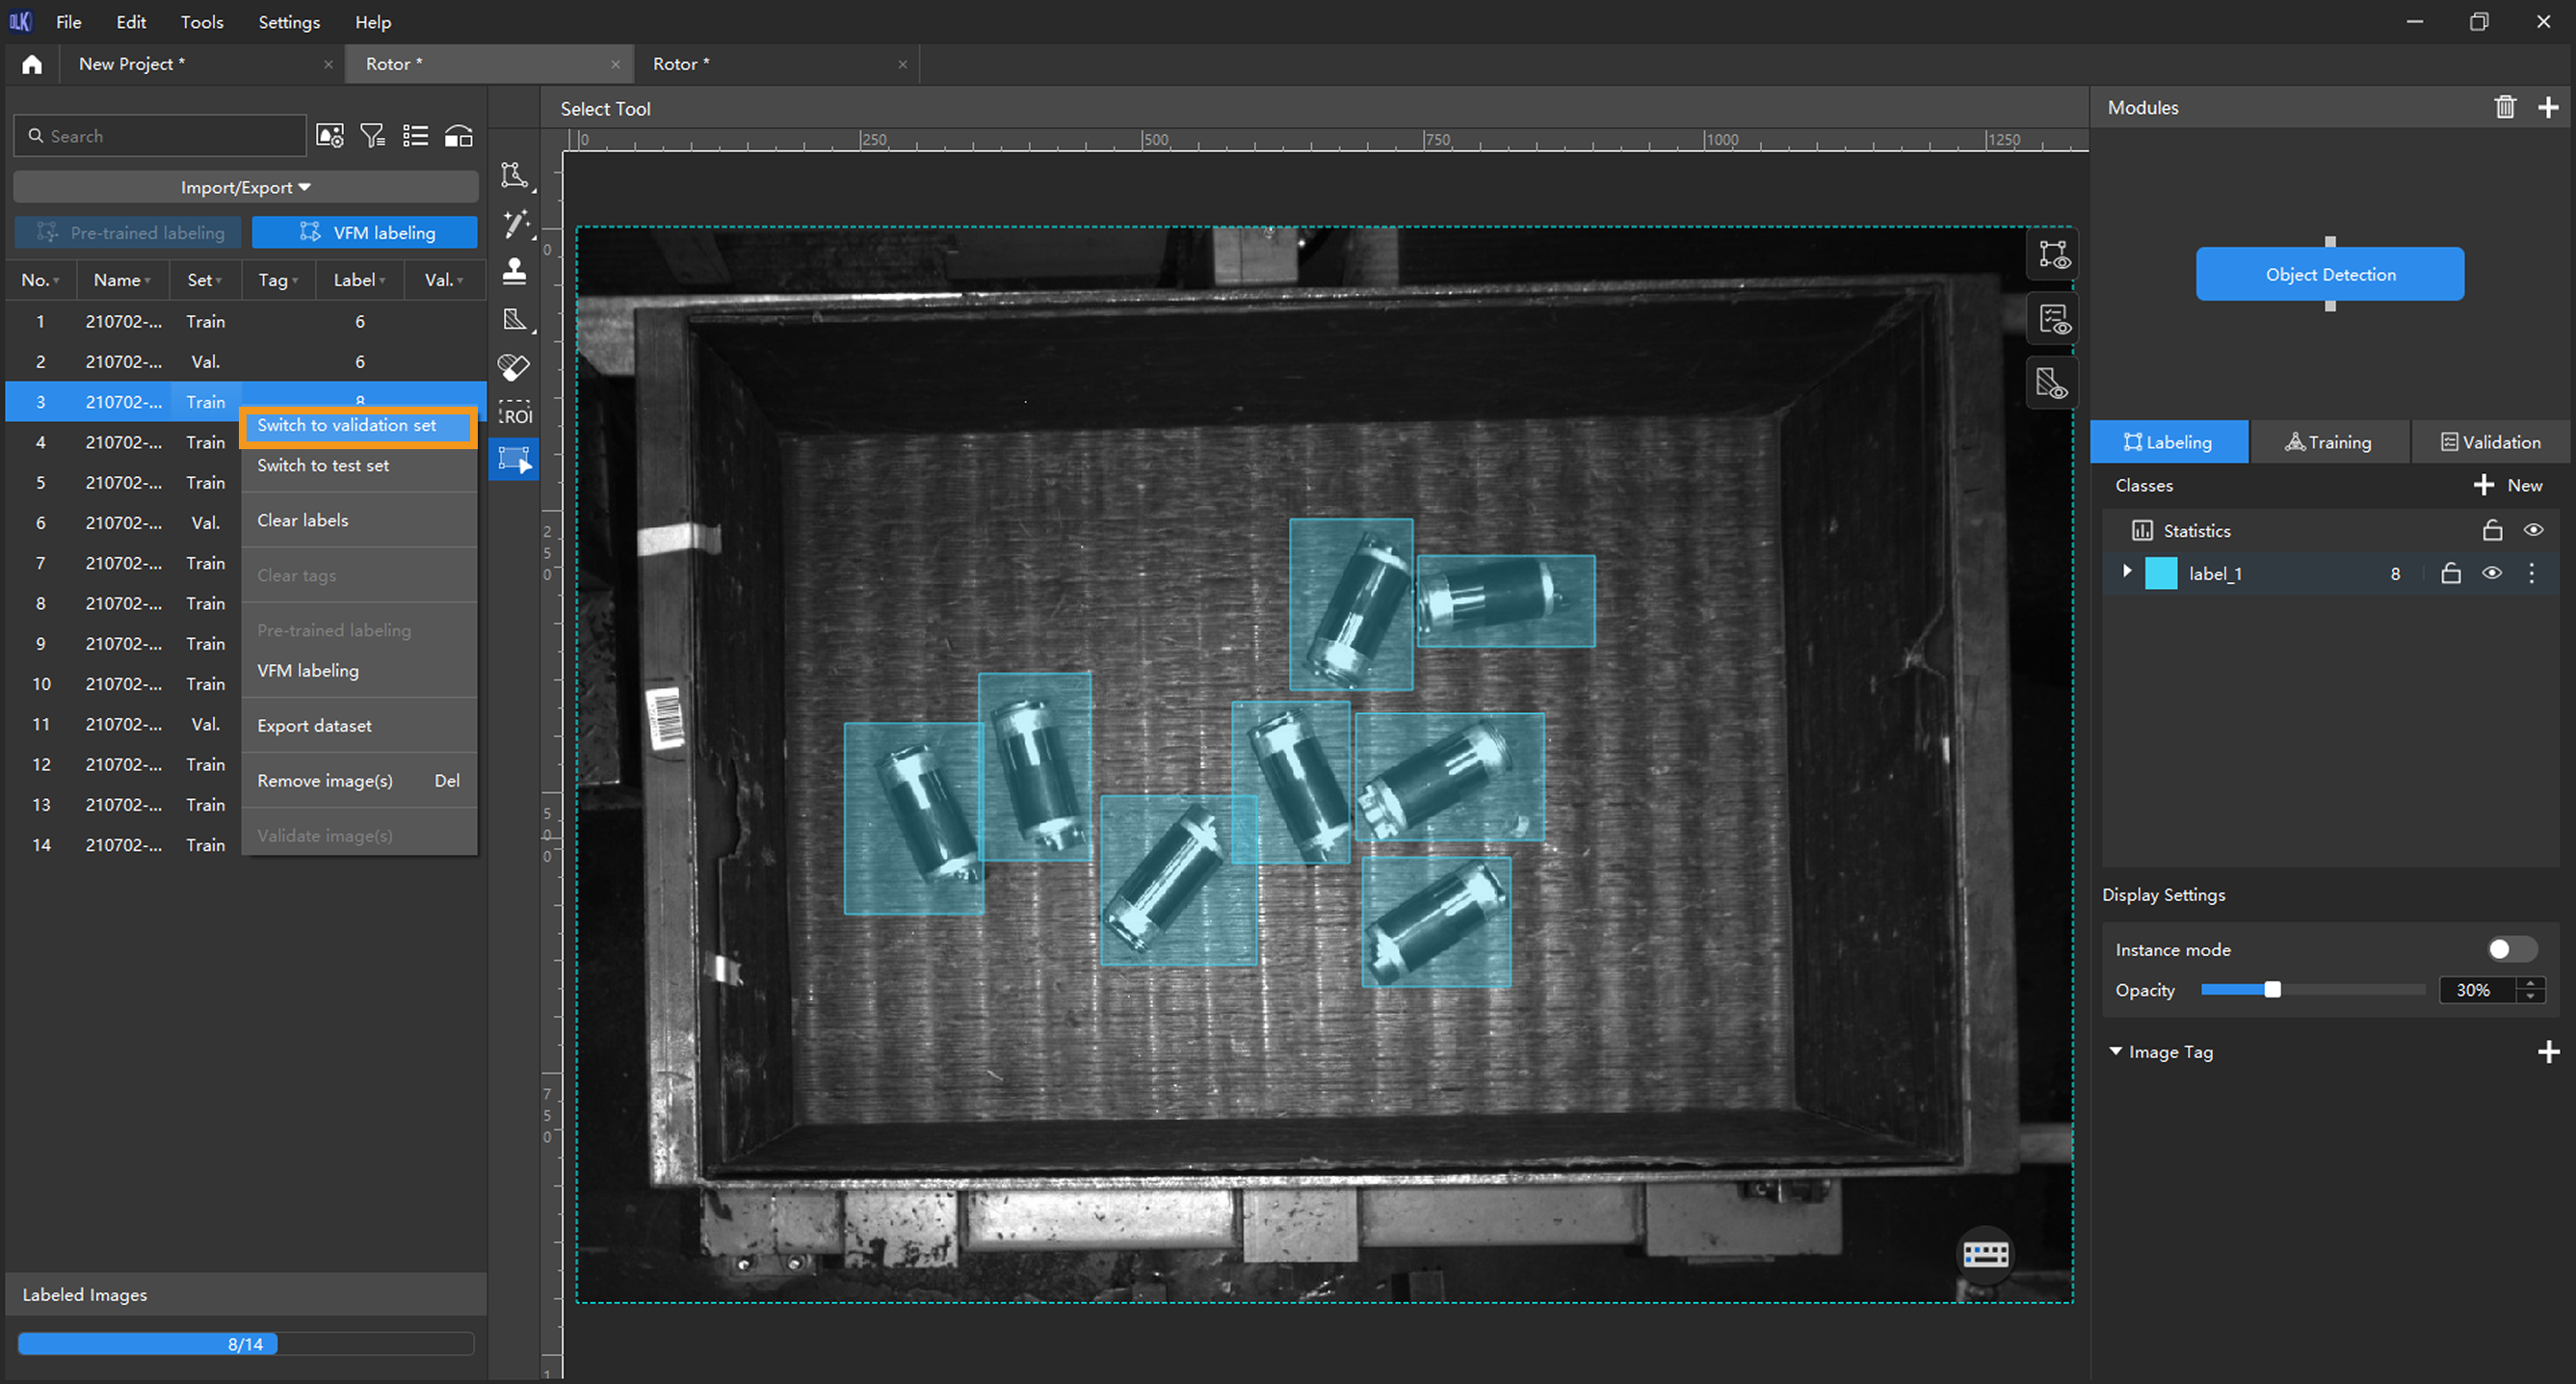Select the magic wand smart labeling tool
This screenshot has width=2576, height=1384.
[514, 224]
